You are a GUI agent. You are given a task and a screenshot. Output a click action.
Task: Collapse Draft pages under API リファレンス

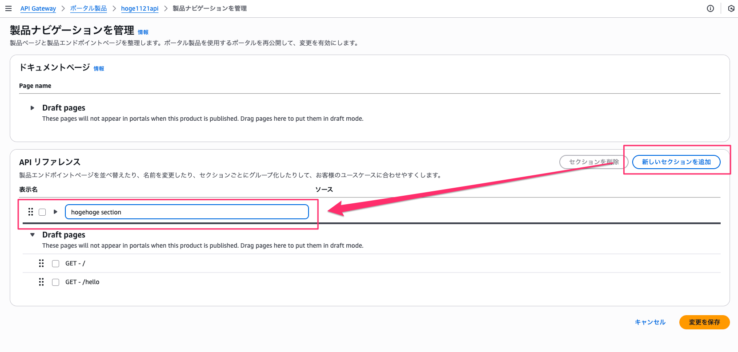point(32,235)
